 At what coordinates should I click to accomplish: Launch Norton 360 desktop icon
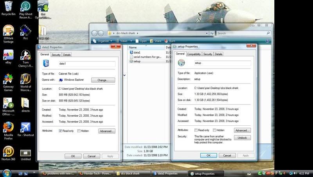tap(8, 154)
